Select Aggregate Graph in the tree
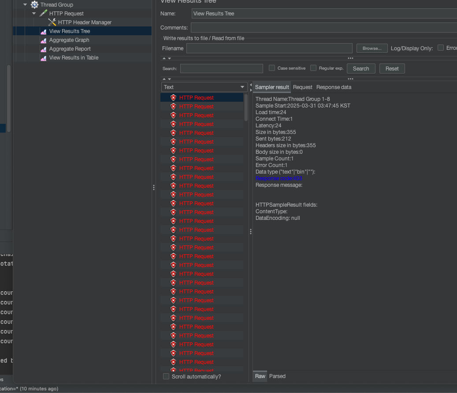Image resolution: width=457 pixels, height=393 pixels. click(x=69, y=40)
